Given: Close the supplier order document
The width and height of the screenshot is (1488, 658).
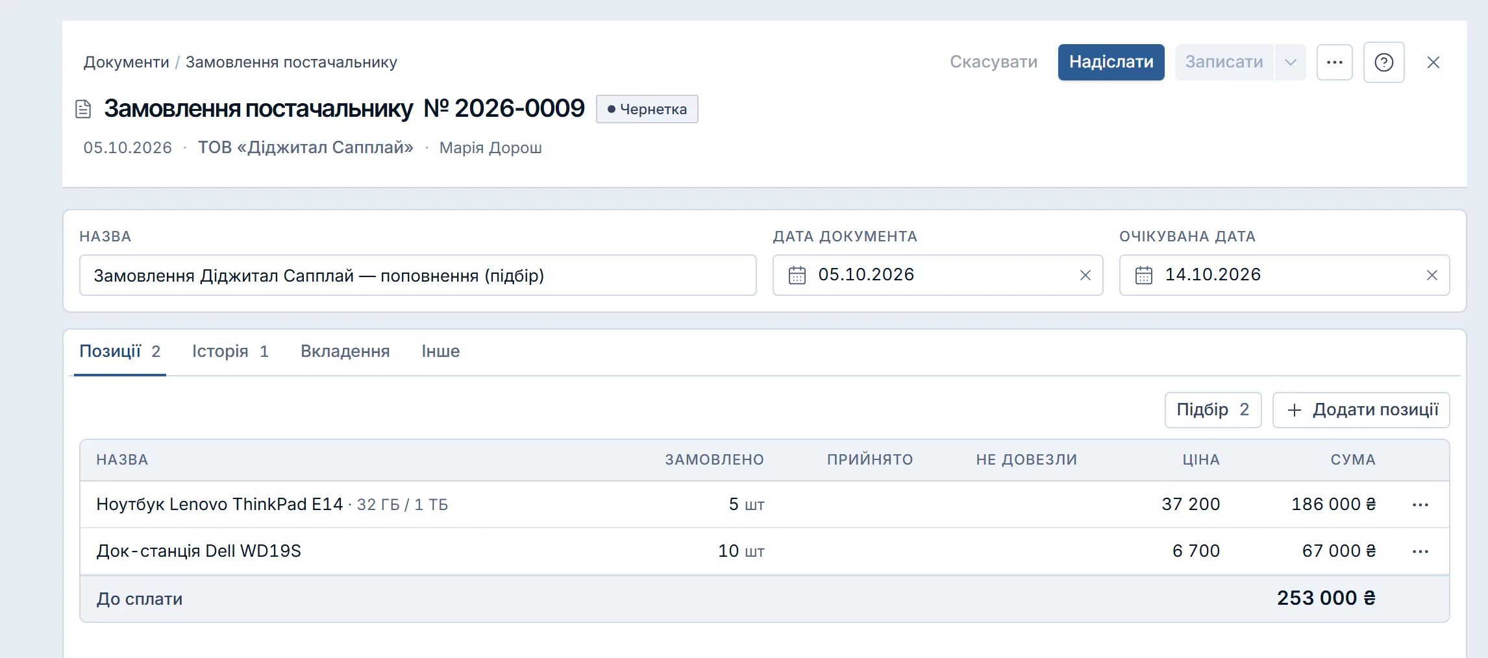Looking at the screenshot, I should click(x=1433, y=62).
